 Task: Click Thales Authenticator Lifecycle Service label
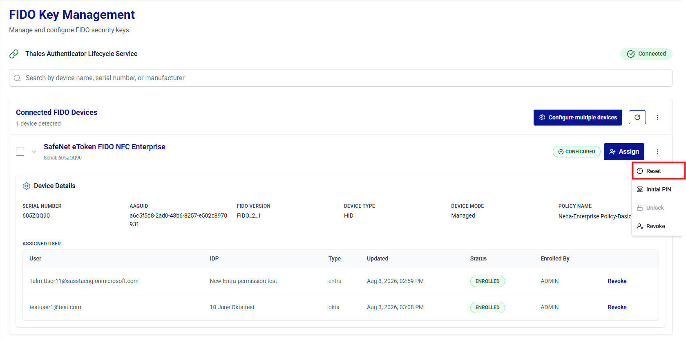tap(81, 54)
